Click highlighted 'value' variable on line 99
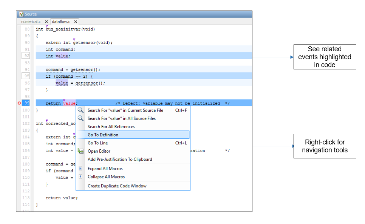This screenshot has width=365, height=224. [x=69, y=103]
